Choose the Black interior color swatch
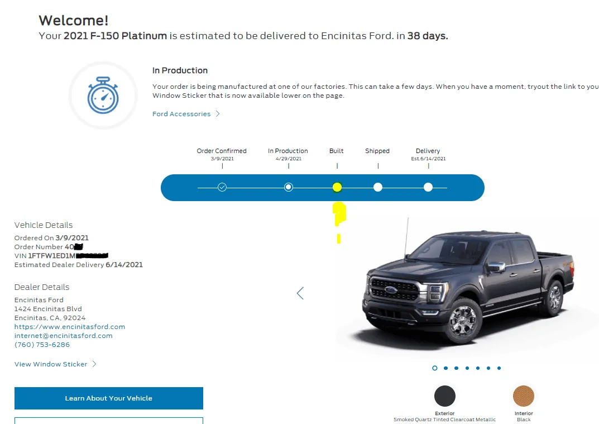Viewport: 599px width, 424px height. point(524,396)
